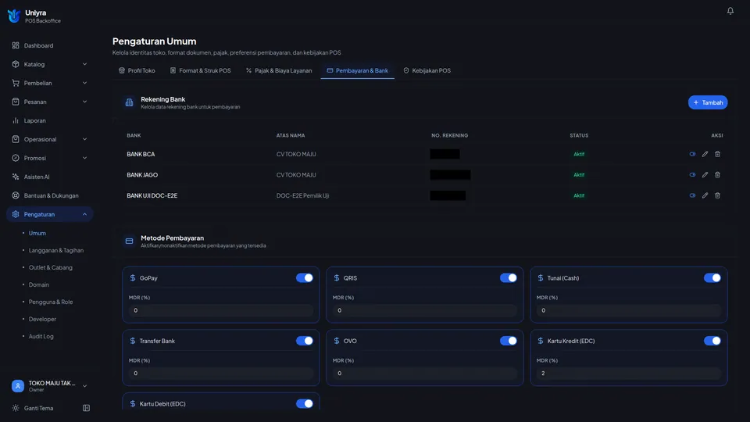Go to Langganan & Tagihan settings
The height and width of the screenshot is (422, 750).
pos(56,250)
